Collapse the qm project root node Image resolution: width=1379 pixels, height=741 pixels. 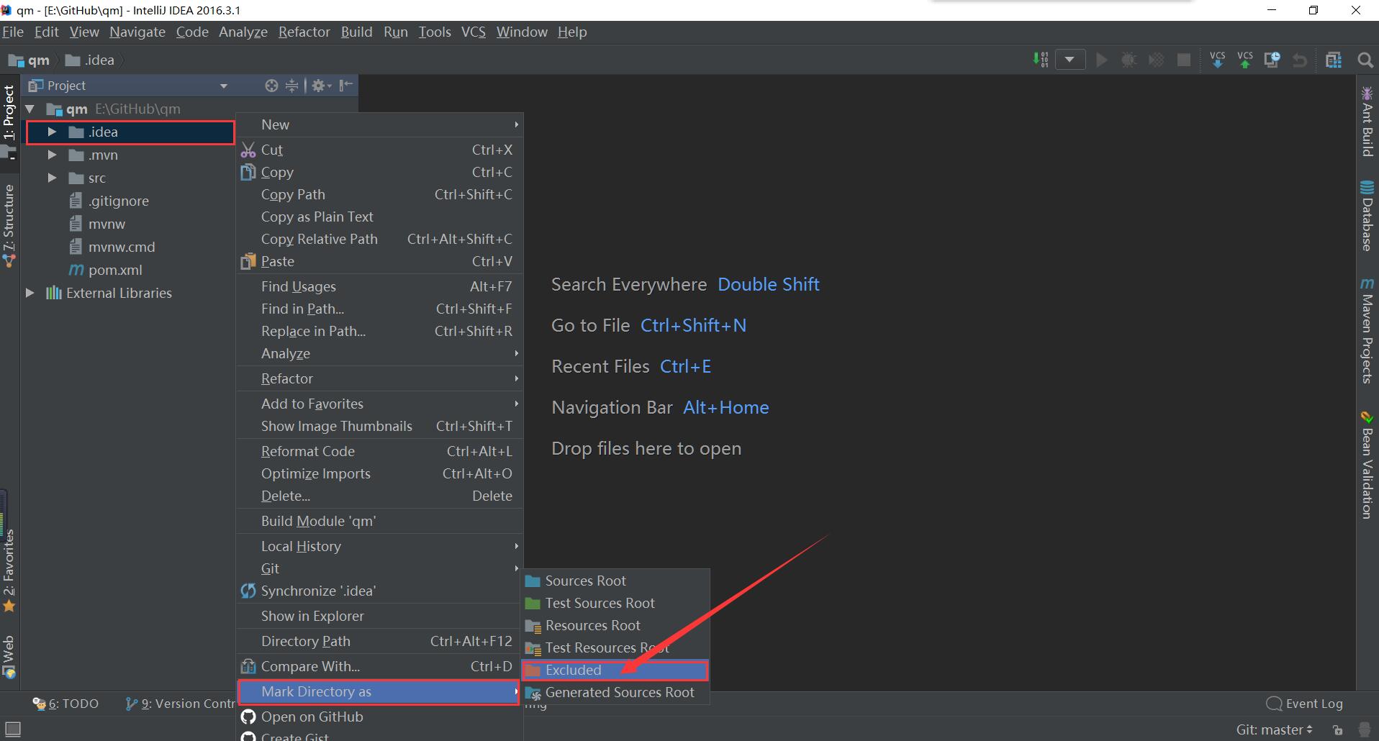(x=30, y=109)
